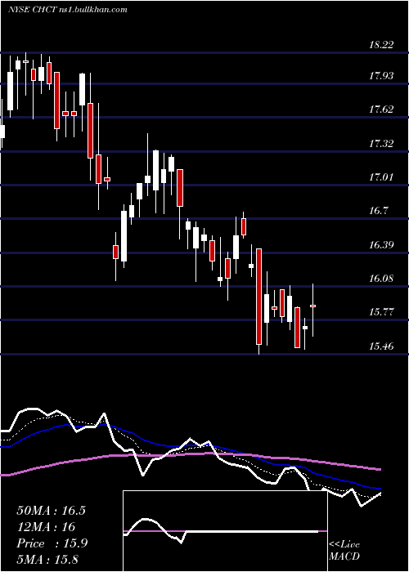Click the MACD inset chart box
The width and height of the screenshot is (409, 572).
click(x=225, y=531)
